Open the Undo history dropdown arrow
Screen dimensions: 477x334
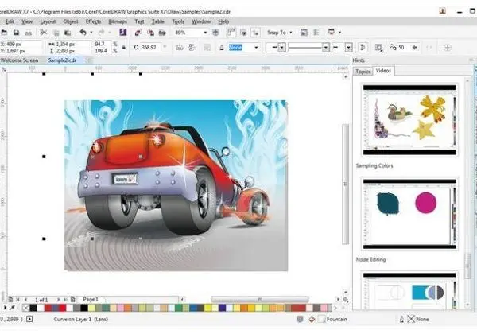pos(91,33)
